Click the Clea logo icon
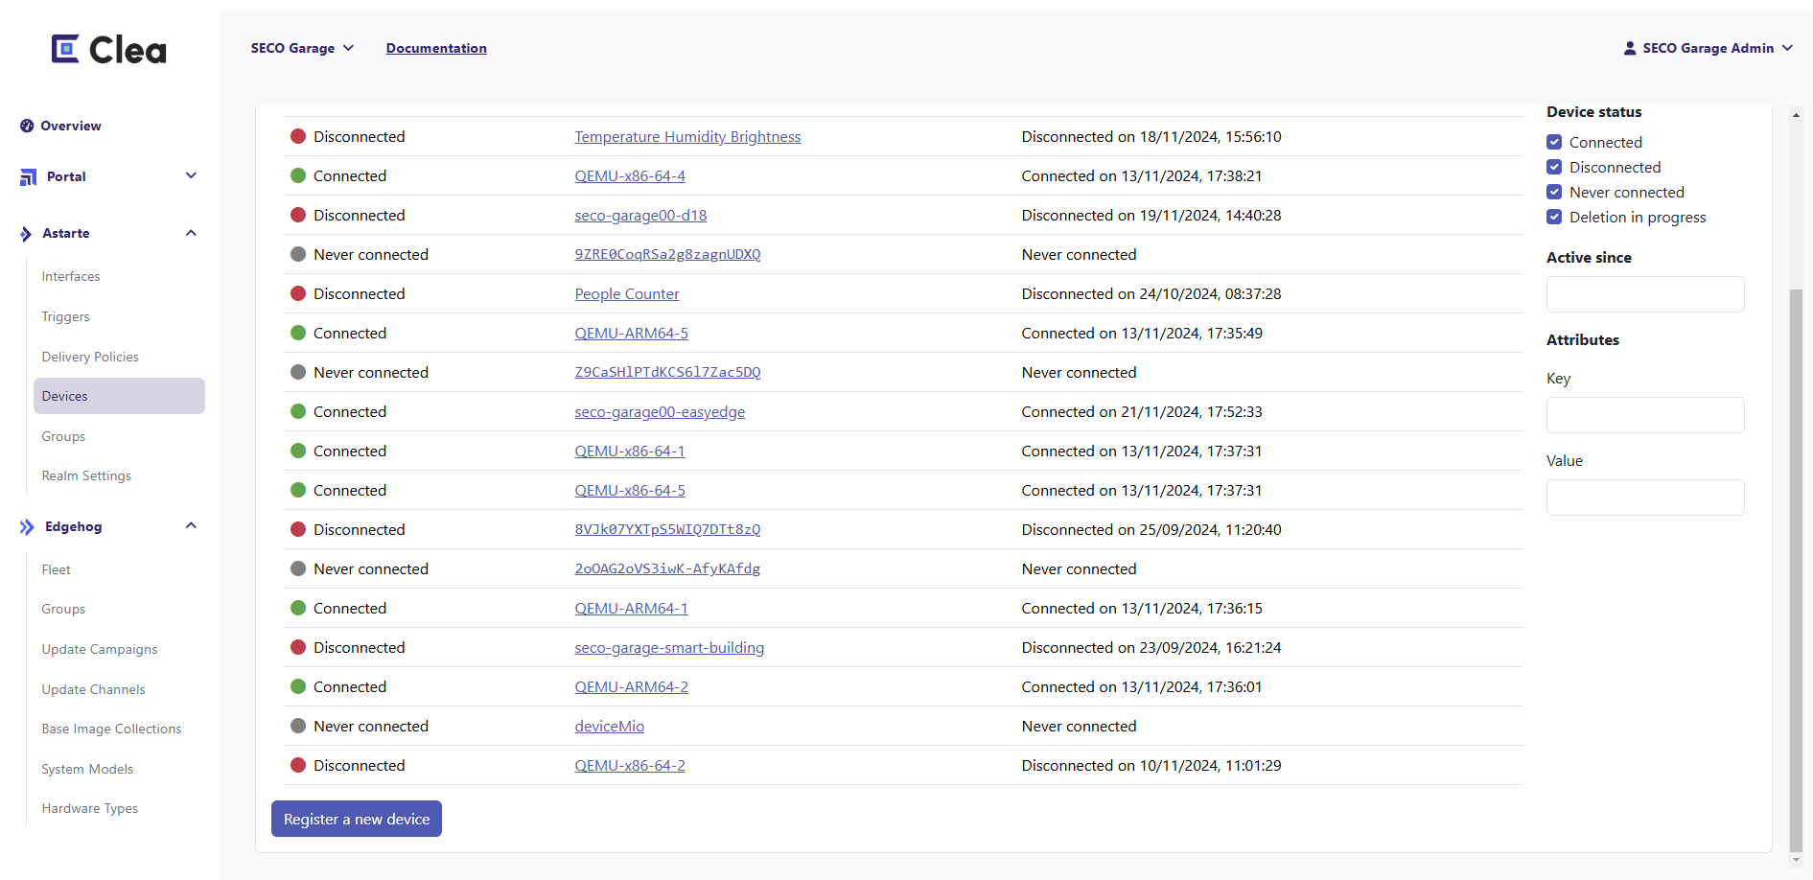1813x880 pixels. click(65, 49)
